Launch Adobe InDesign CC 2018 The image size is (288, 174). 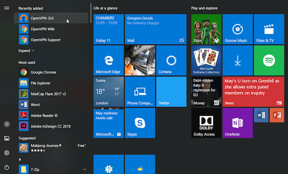click(x=51, y=126)
